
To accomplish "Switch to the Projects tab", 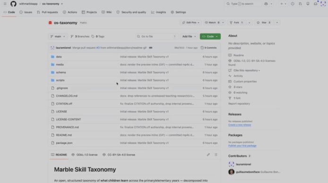I will pos(89,12).
